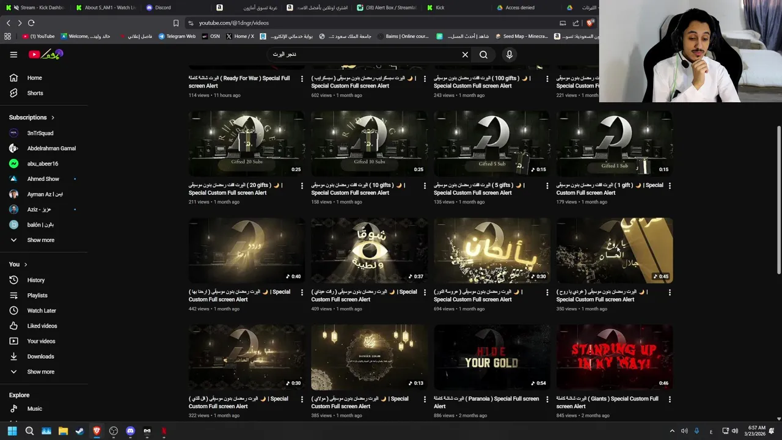Play the Gifted 5 Sub thumbnail
Image resolution: width=782 pixels, height=440 pixels.
point(492,144)
